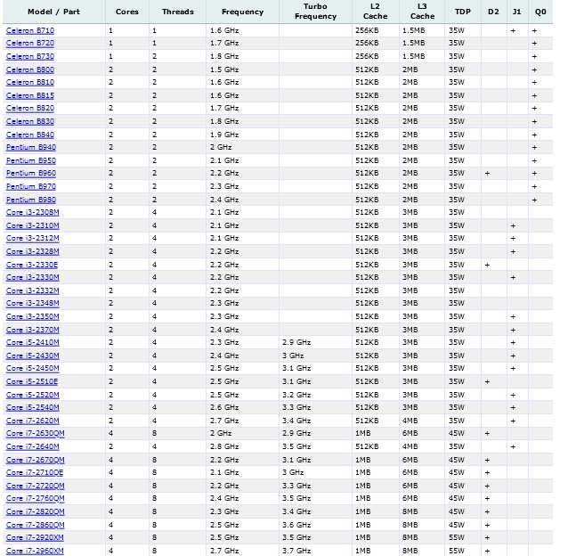Viewport: 568px width, 556px height.
Task: Open the Celeron B840 link
Action: coord(30,135)
